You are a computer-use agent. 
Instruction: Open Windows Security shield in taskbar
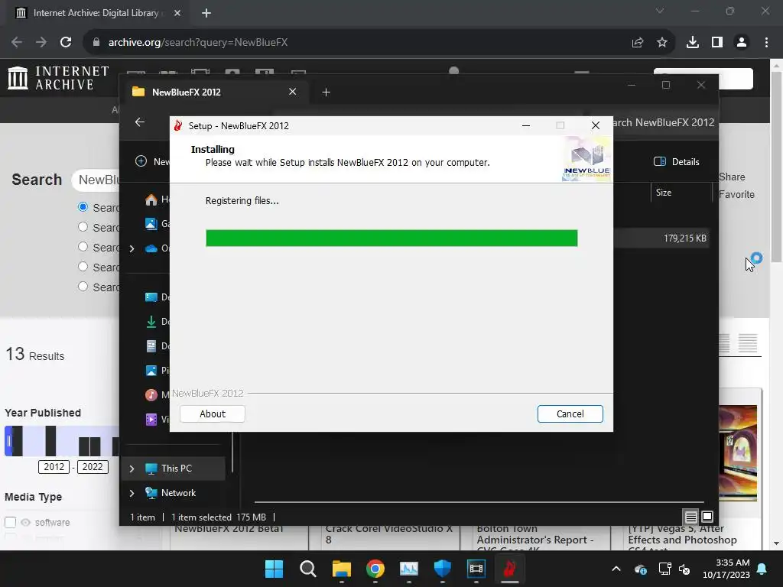pos(443,569)
